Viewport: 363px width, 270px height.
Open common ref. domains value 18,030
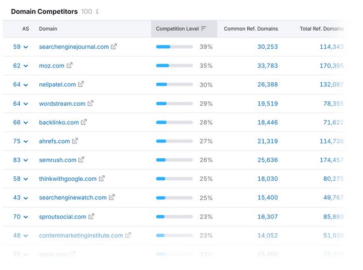pos(268,179)
